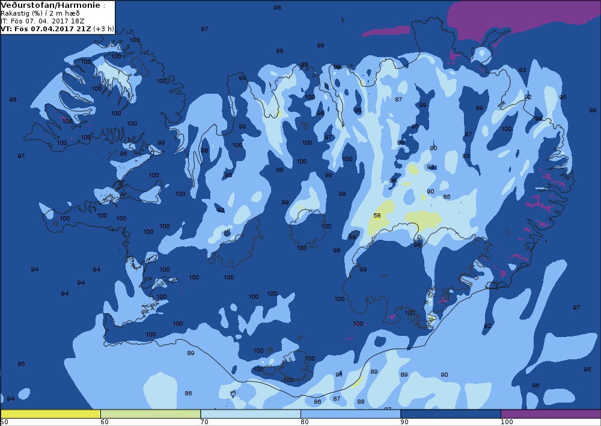The width and height of the screenshot is (601, 426).
Task: Click the '50' label under the color scale
Action: [x=4, y=422]
